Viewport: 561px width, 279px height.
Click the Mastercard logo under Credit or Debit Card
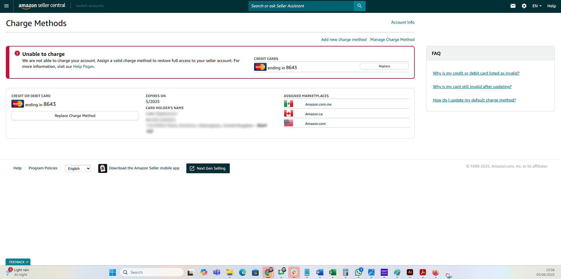click(18, 104)
